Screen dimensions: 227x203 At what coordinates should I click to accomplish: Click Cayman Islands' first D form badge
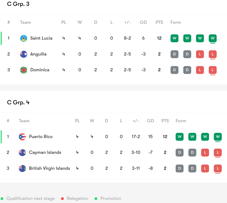tap(179, 152)
